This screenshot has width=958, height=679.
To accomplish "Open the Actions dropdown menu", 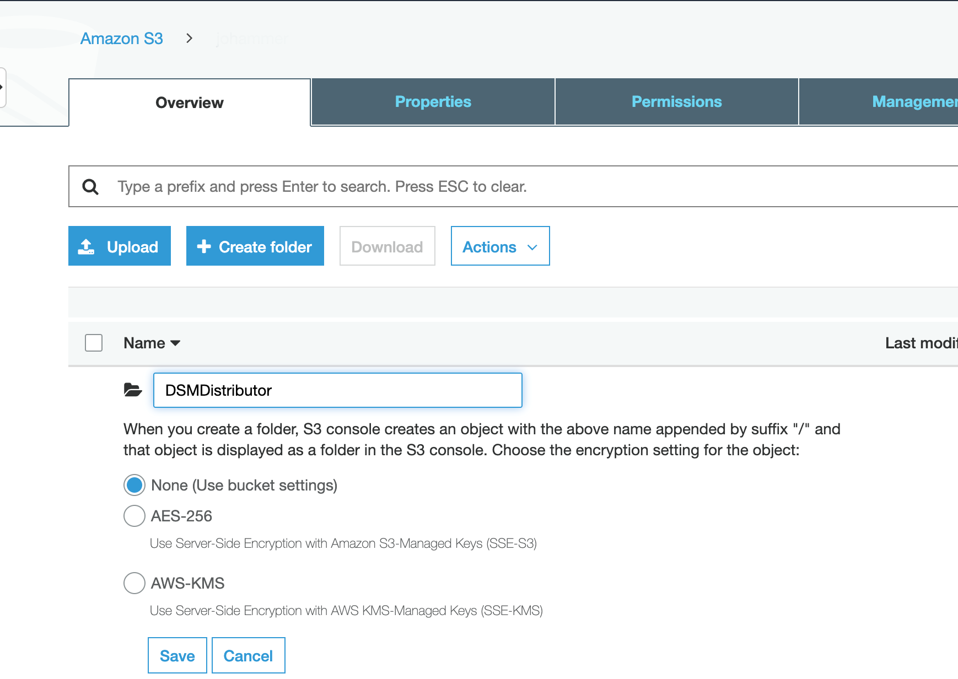I will click(x=500, y=246).
